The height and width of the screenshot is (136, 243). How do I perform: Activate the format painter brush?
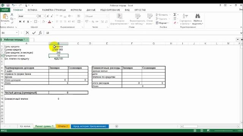[12, 23]
